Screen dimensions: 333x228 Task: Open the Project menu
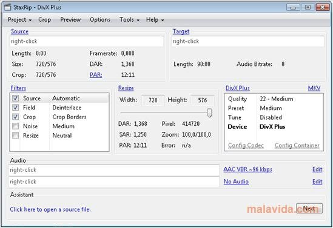pos(20,20)
